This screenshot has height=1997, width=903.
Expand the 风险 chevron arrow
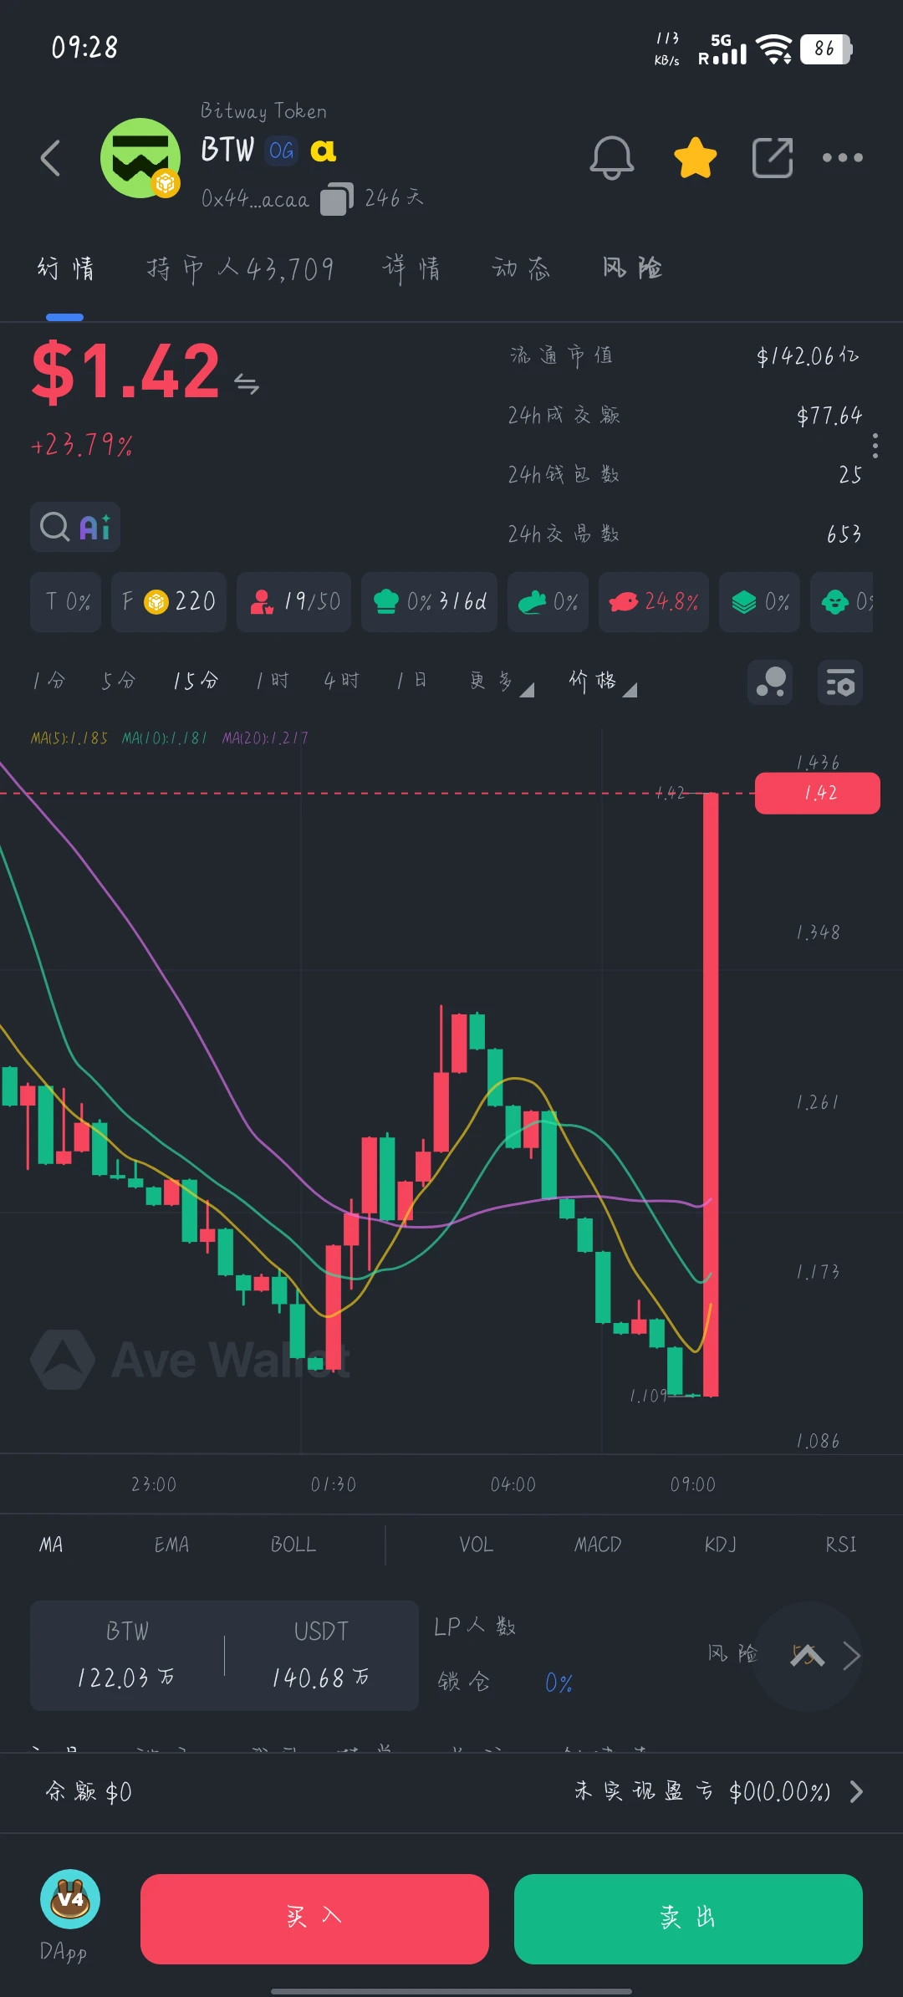coord(852,1655)
